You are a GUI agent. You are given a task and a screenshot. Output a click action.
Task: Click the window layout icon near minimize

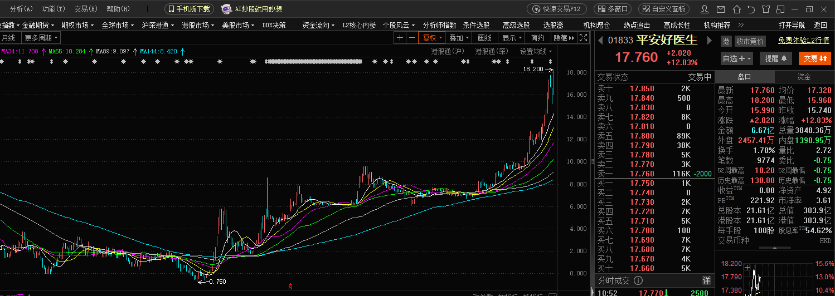tap(780, 9)
